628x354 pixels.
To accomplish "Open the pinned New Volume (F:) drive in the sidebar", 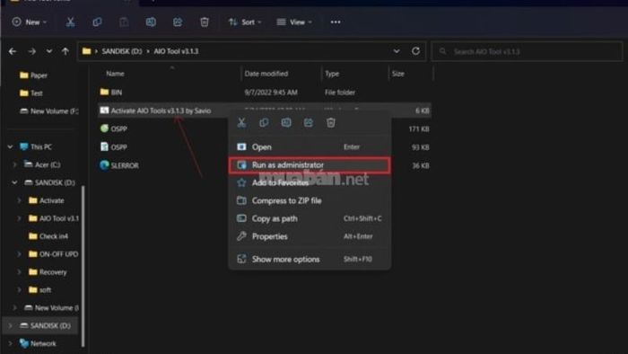I will [x=48, y=111].
